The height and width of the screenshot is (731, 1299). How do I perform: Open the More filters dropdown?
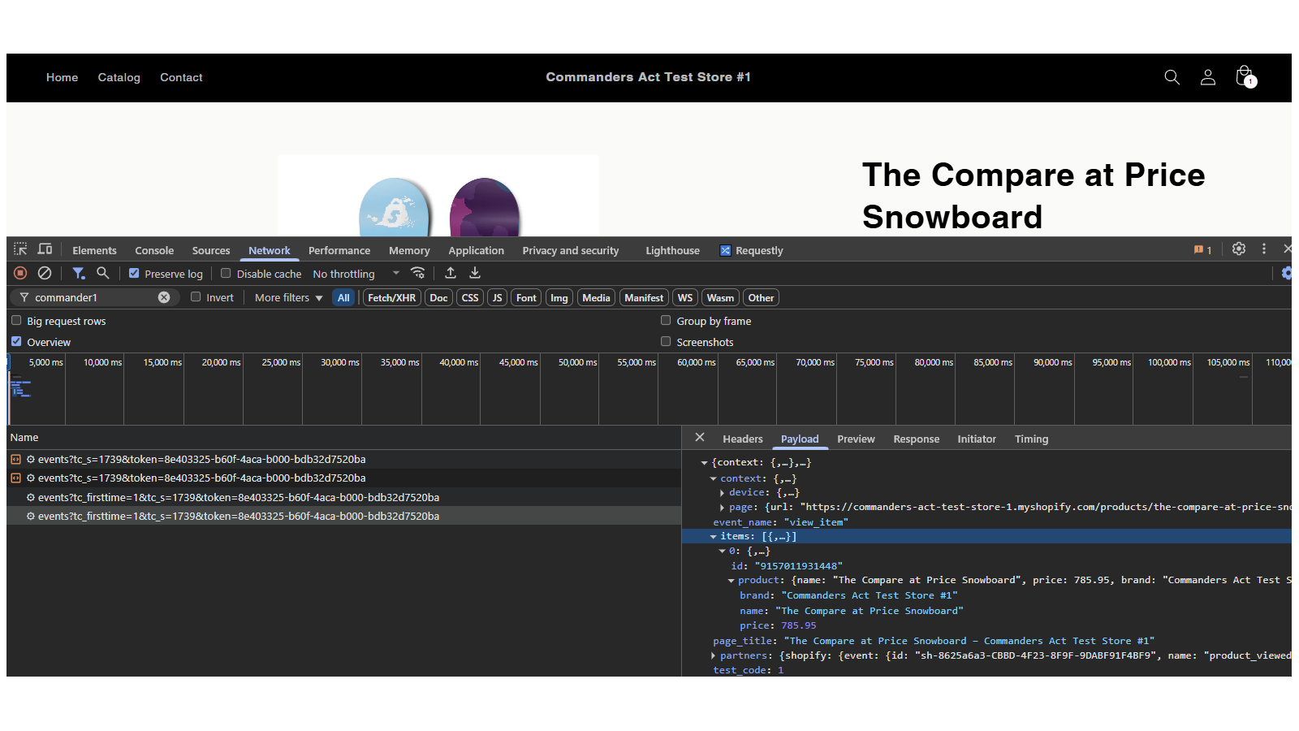point(289,298)
